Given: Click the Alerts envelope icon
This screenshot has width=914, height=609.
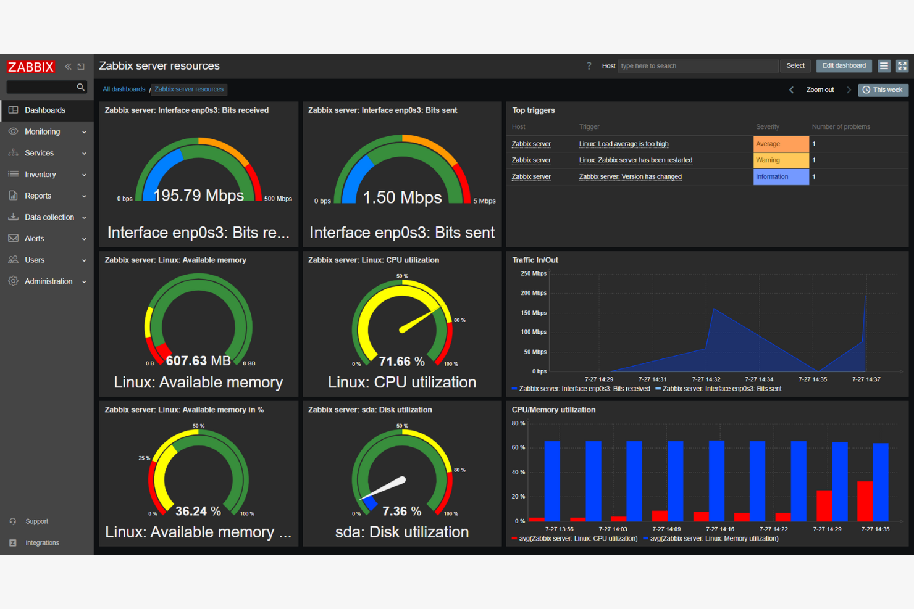Looking at the screenshot, I should click(x=13, y=238).
